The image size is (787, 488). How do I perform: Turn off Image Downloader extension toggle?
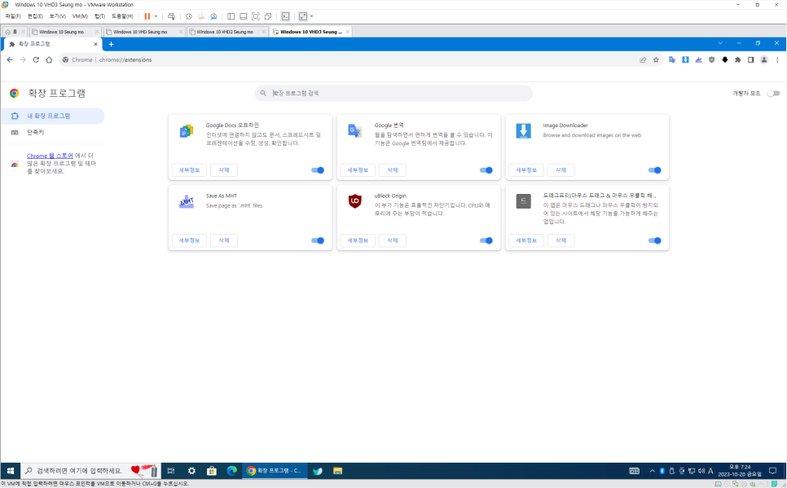655,170
